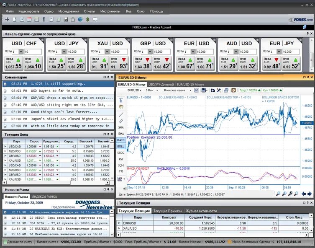Open the Японские свечи chart style dropdown

(177, 90)
